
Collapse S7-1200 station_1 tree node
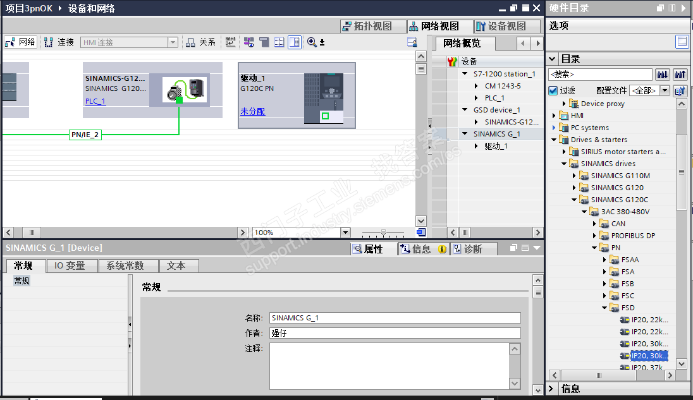465,74
